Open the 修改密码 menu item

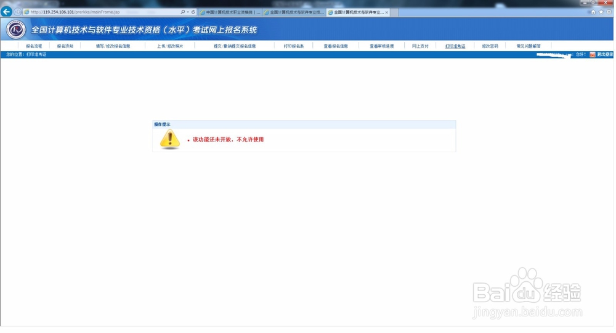tap(490, 46)
